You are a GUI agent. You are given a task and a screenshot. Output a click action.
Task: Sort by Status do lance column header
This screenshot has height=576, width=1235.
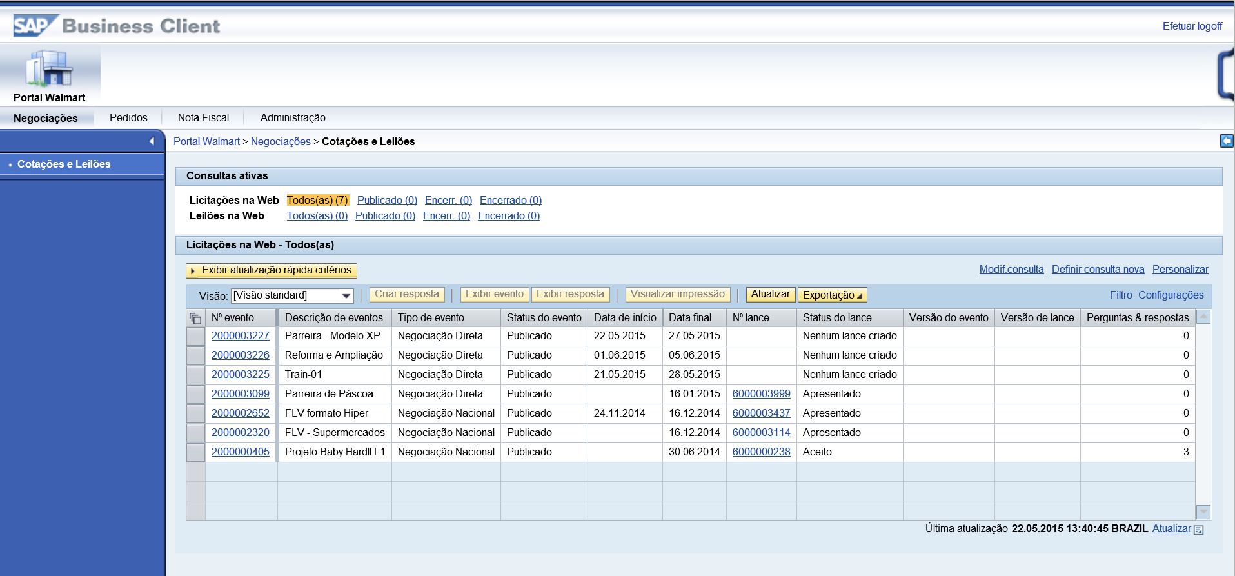click(x=850, y=317)
